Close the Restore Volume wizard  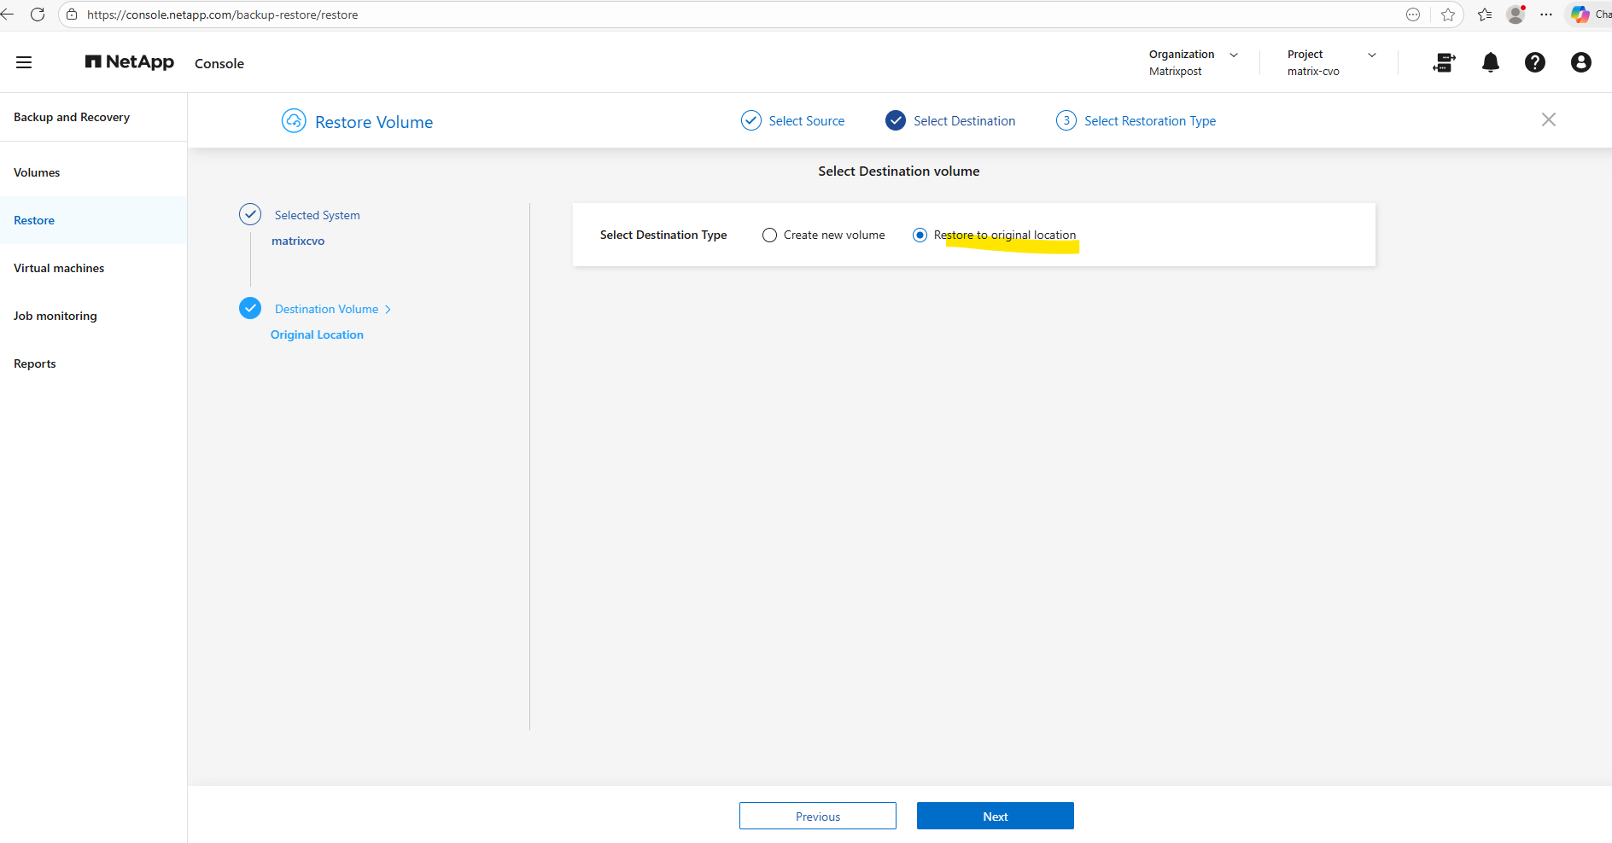pyautogui.click(x=1548, y=119)
